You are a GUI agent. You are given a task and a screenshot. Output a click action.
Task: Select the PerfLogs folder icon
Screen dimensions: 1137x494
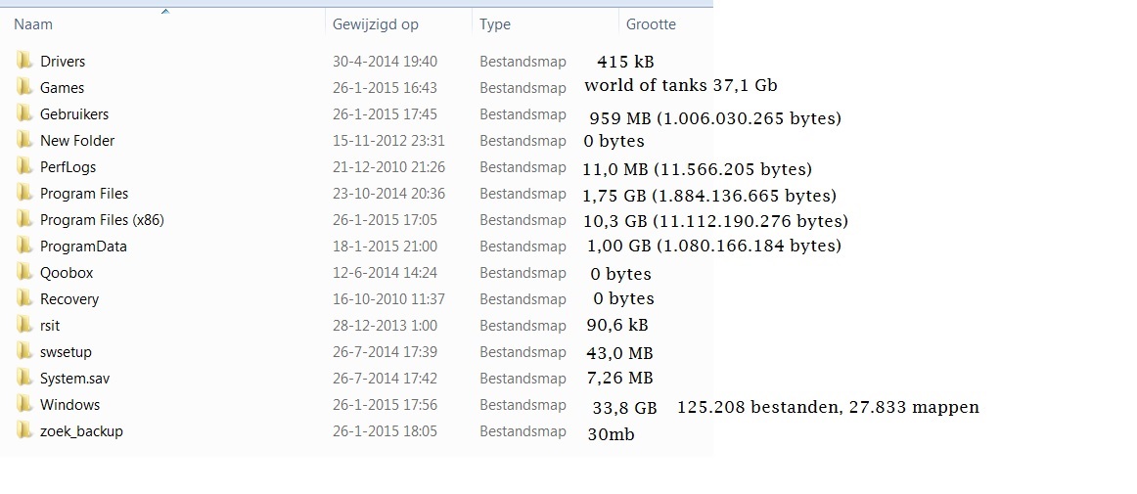click(x=23, y=167)
